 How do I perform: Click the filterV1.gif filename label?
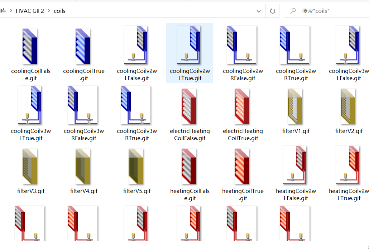[x=296, y=131]
